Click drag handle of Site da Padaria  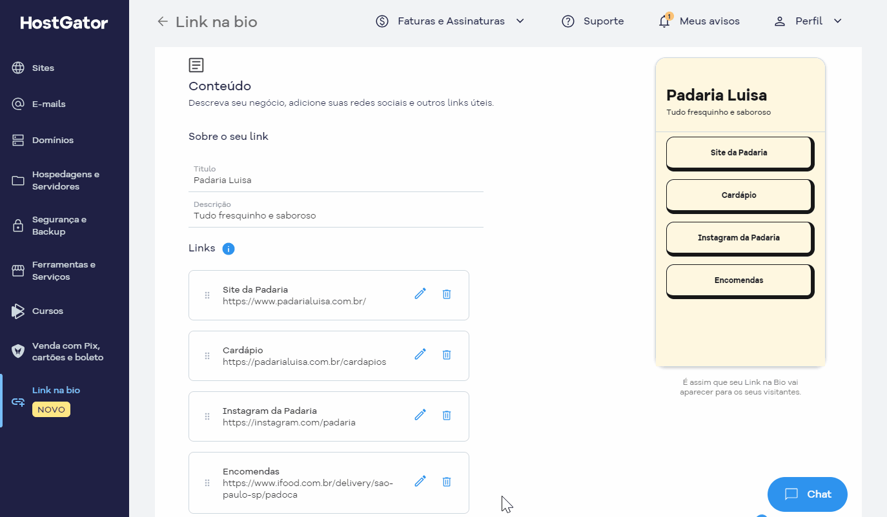pos(207,295)
